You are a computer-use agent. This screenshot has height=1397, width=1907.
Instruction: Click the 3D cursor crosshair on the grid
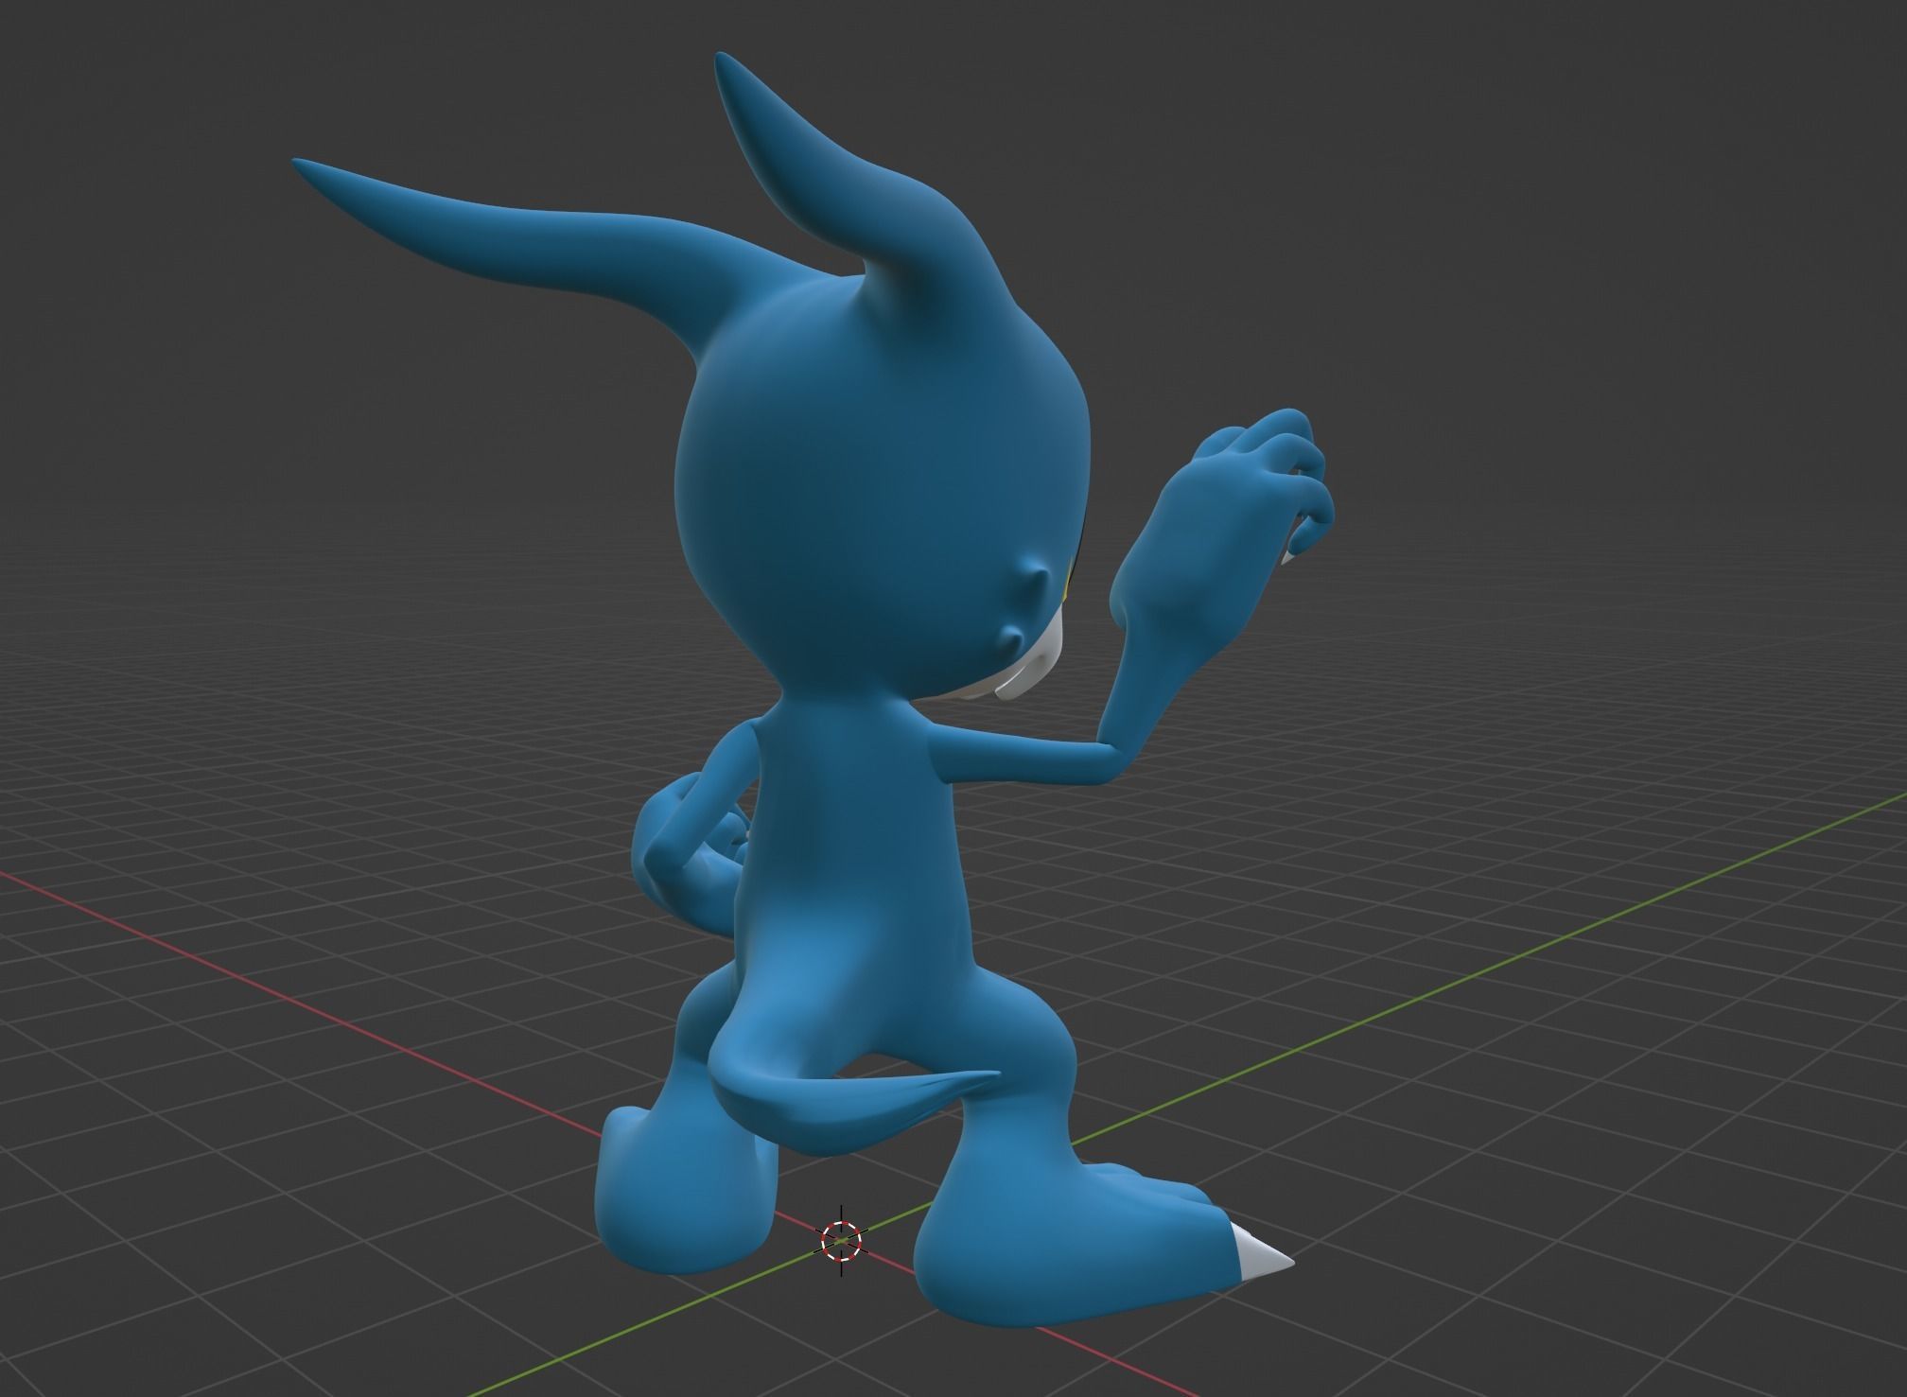click(841, 1242)
